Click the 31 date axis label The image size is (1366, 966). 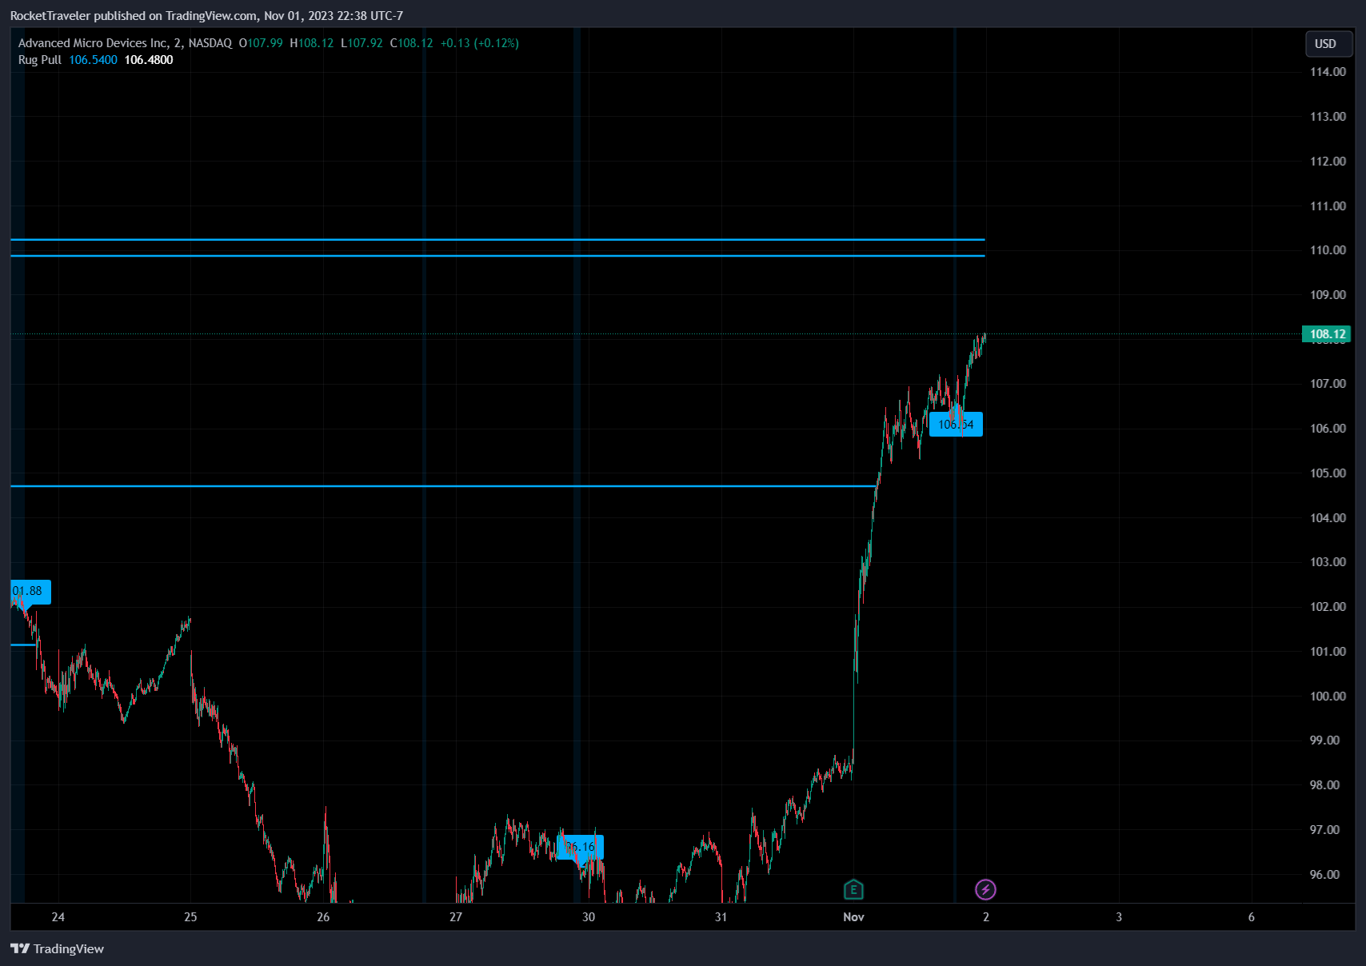(x=721, y=917)
